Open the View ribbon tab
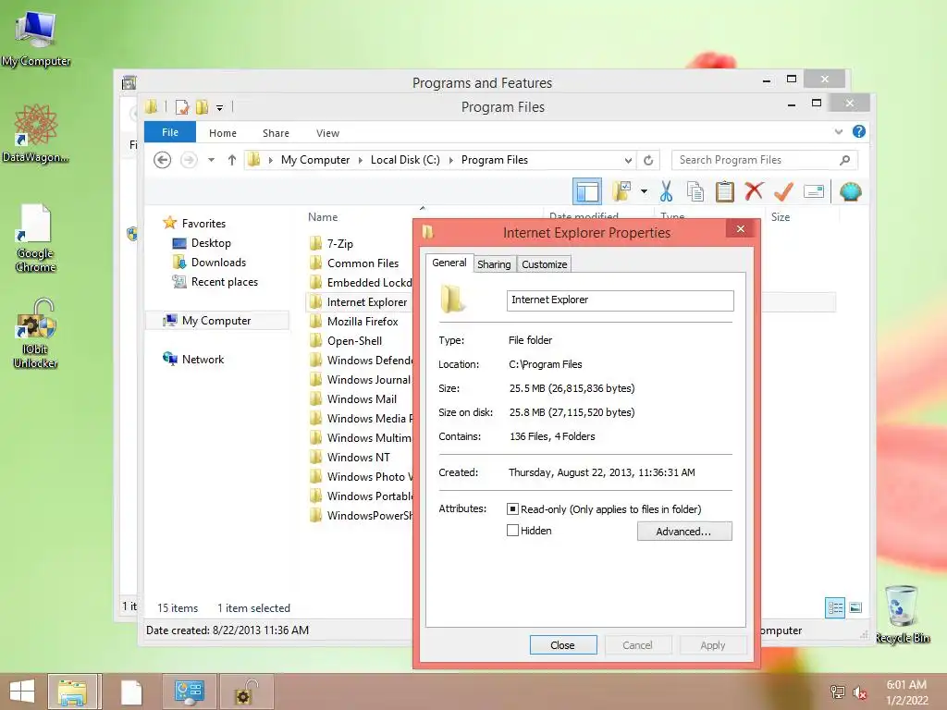947x710 pixels. coord(327,133)
